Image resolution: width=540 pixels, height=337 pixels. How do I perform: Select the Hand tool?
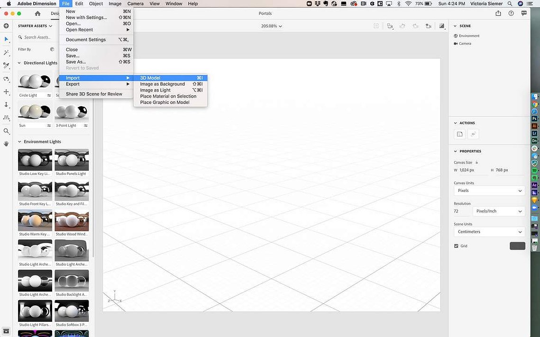(x=6, y=144)
